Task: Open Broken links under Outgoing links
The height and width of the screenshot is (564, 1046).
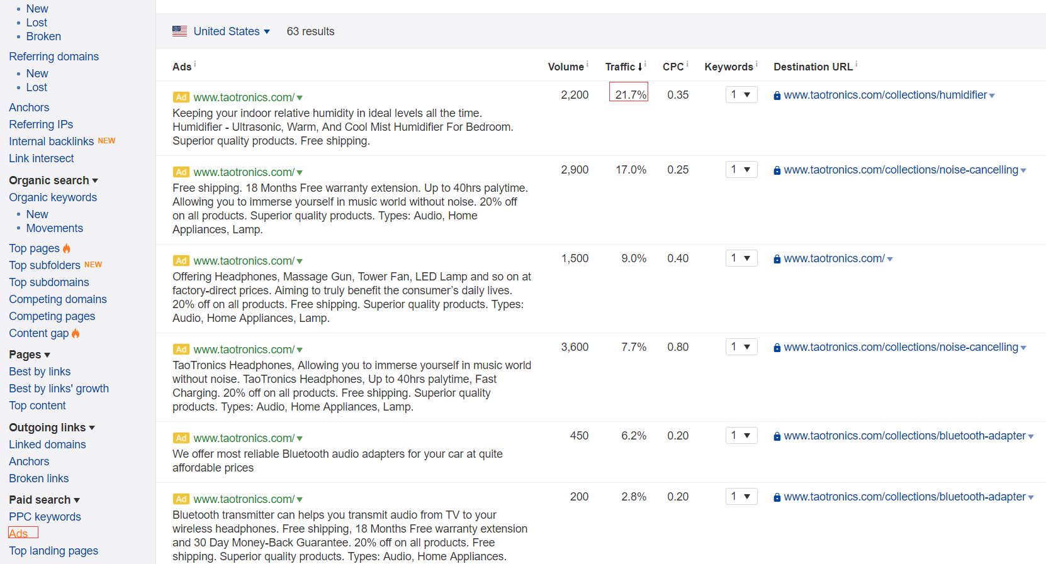Action: (38, 478)
